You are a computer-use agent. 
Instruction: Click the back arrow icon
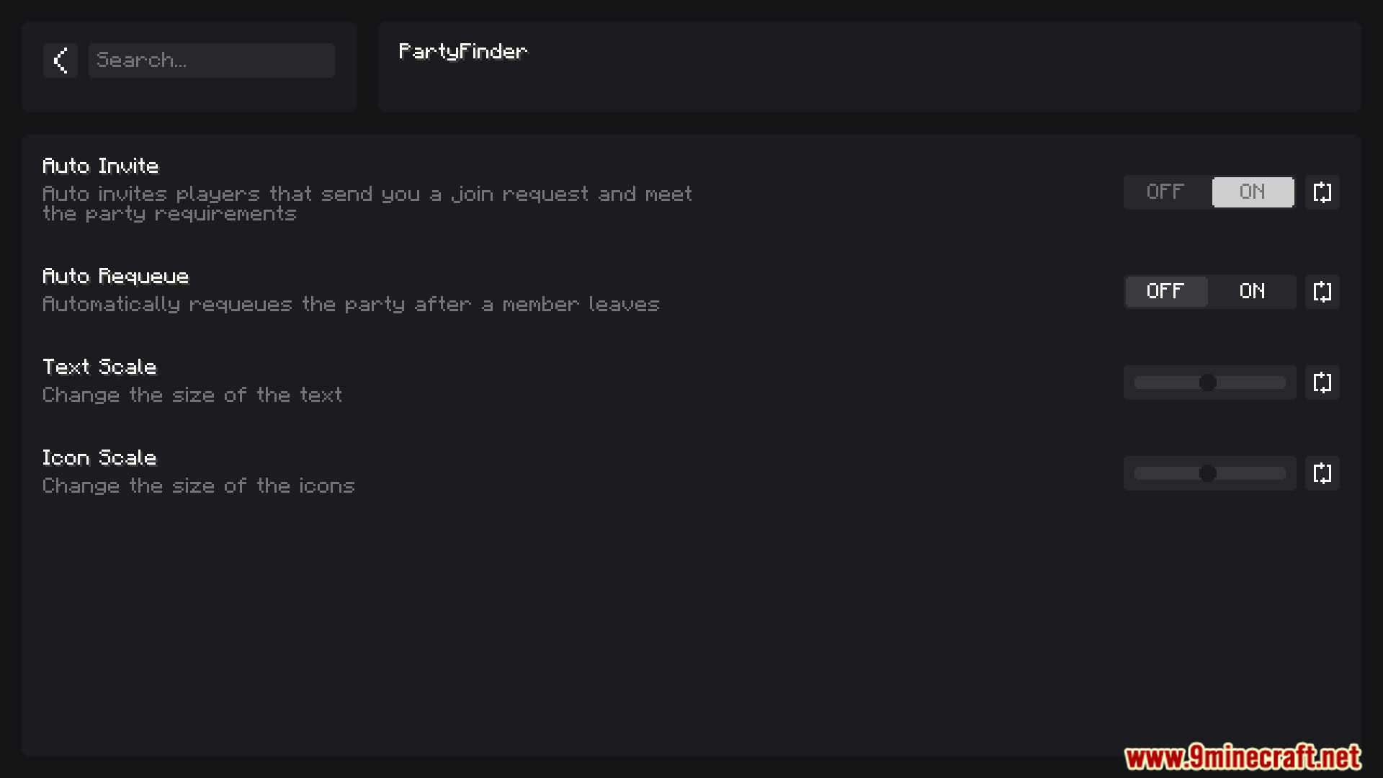click(x=61, y=61)
